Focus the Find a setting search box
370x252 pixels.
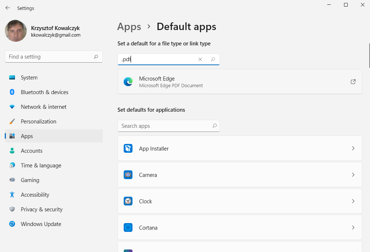54,57
